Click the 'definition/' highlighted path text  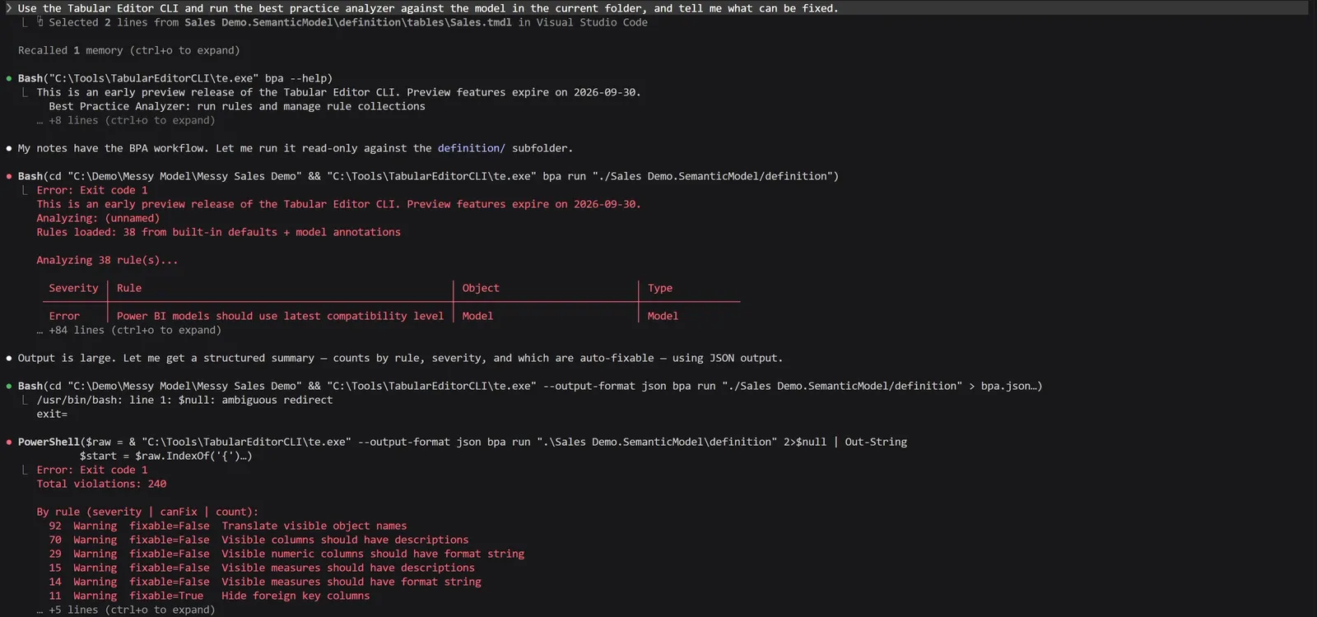[472, 148]
